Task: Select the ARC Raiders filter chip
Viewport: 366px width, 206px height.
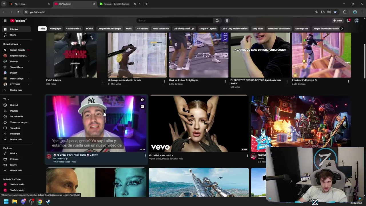Action: click(142, 29)
